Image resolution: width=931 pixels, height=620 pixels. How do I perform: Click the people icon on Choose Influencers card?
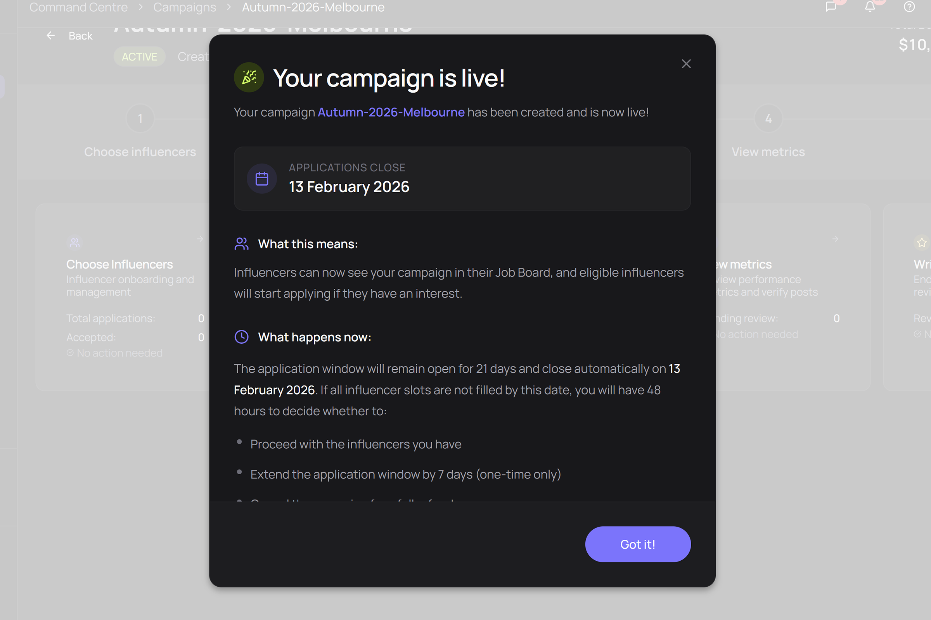(74, 243)
